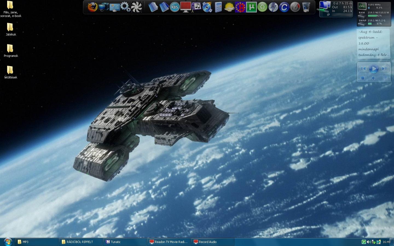394x246 pixels.
Task: Skip to next track in media widget
Action: click(384, 69)
